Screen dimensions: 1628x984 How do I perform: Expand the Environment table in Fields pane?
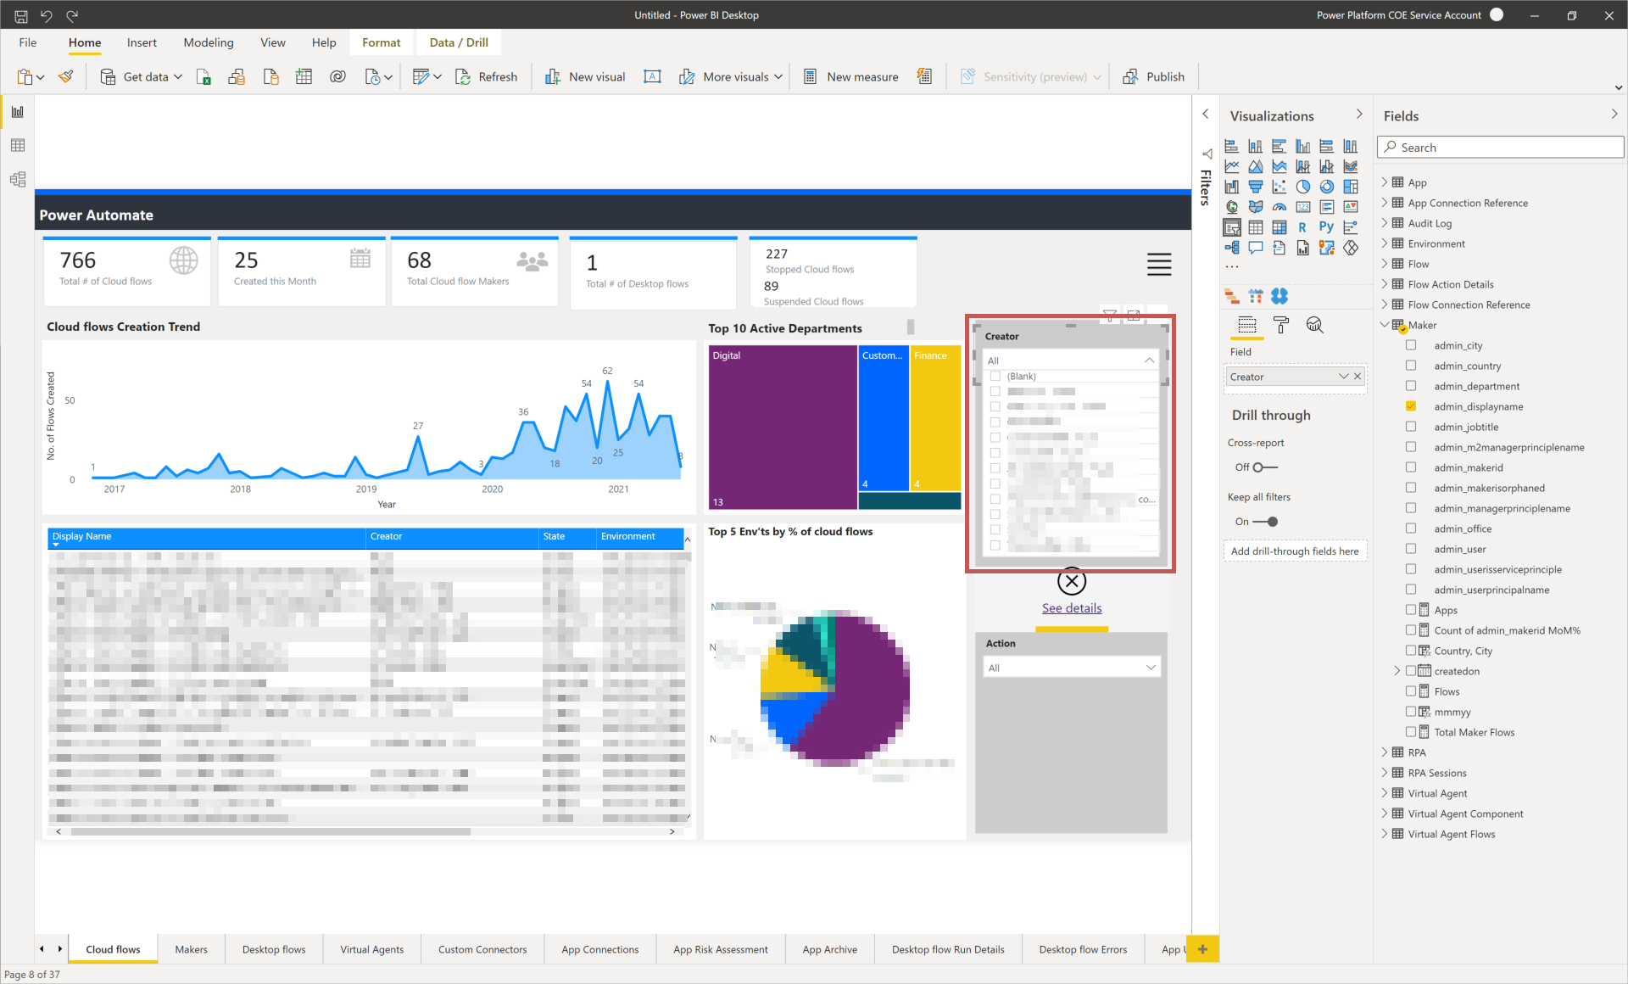click(x=1385, y=243)
